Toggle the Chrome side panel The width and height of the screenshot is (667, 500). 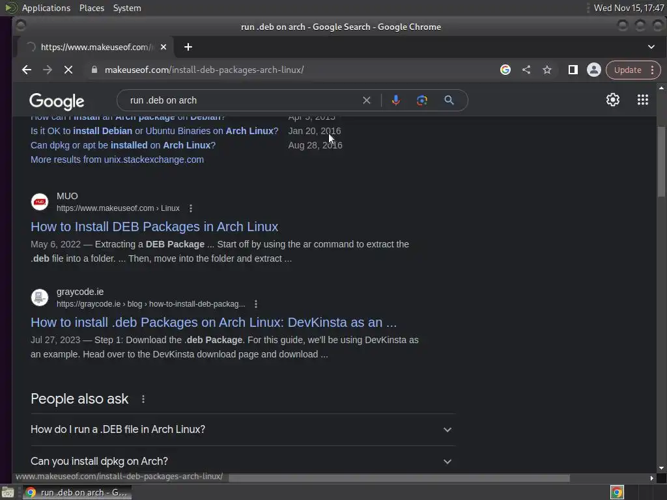573,70
